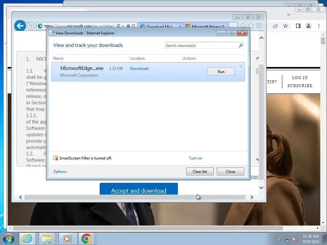Open the taskbar clock showing 11:38 AM
Viewport: 327px width, 245px height.
click(310, 239)
